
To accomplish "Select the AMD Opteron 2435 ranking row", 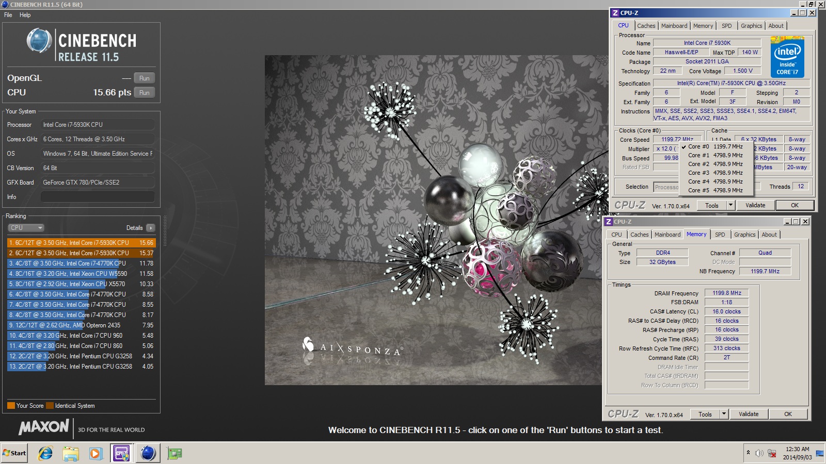I will coord(81,325).
